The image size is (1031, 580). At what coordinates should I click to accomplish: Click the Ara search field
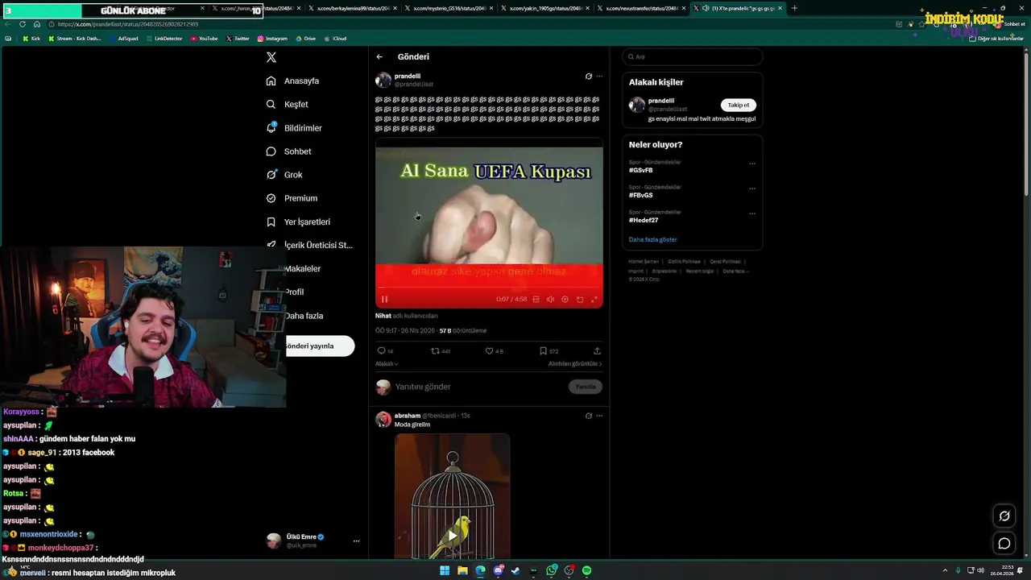[693, 56]
